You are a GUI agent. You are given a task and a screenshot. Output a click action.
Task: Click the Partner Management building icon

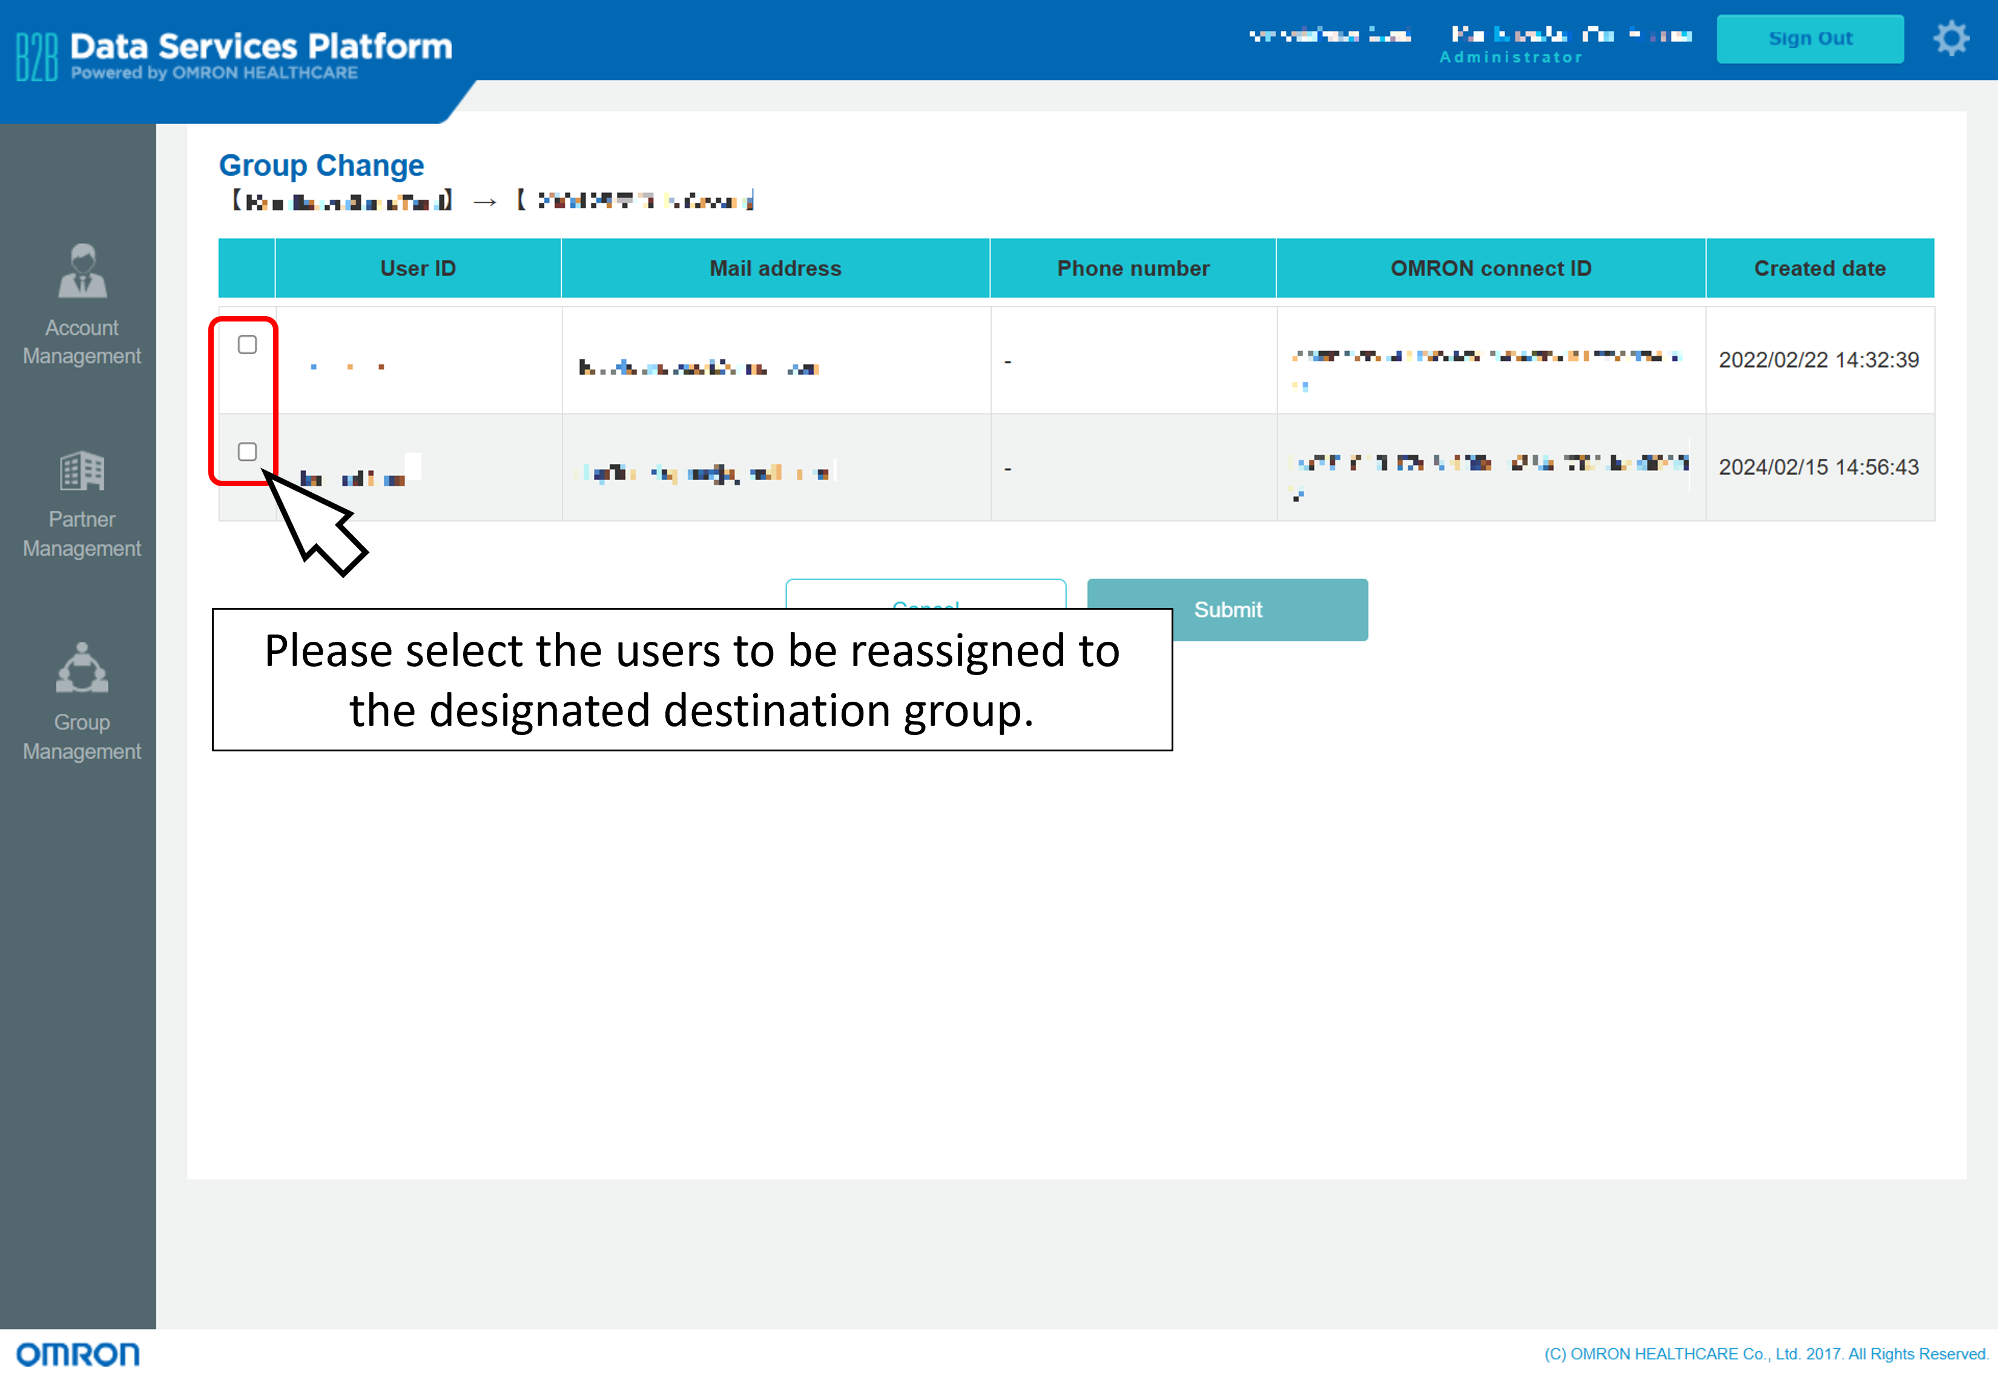pos(82,470)
